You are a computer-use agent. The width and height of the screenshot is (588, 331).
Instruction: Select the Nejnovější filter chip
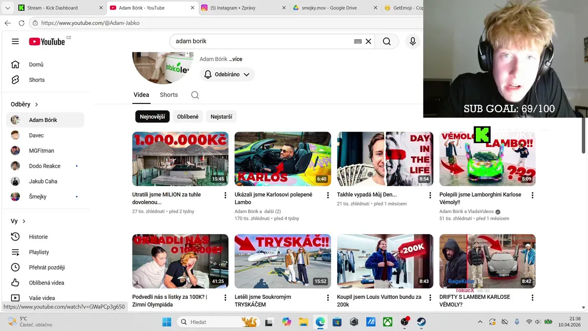tap(153, 117)
